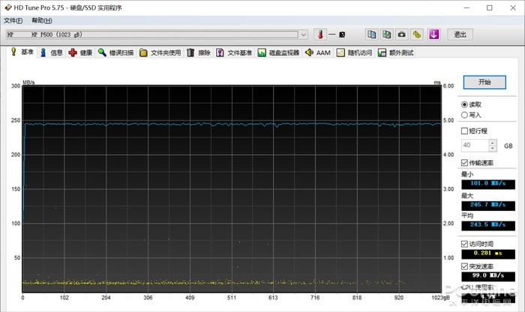
Task: Open the AAM tab
Action: coord(317,53)
